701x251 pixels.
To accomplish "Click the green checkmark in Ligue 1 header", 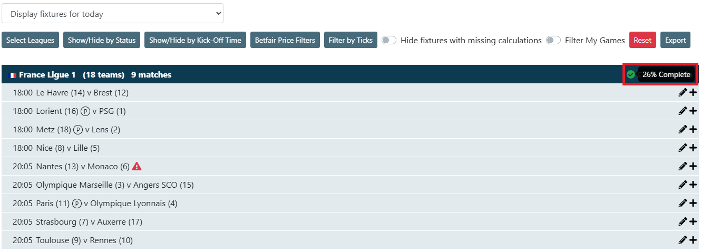I will tap(630, 75).
